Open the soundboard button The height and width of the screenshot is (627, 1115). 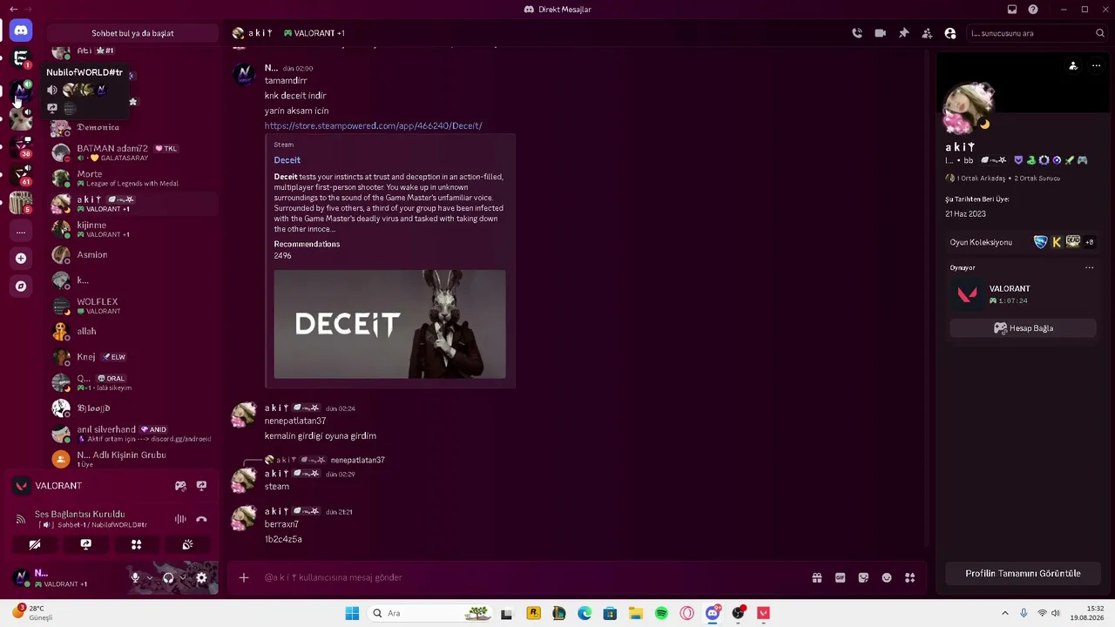(x=187, y=544)
